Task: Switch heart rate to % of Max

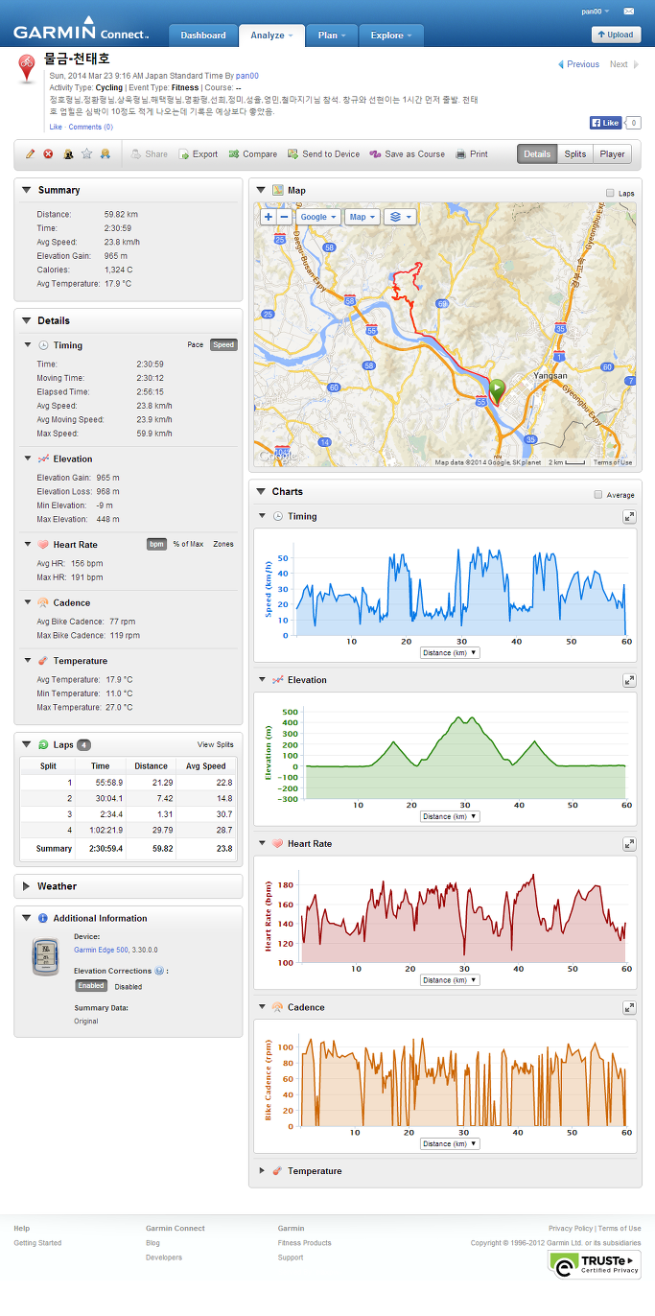Action: 188,544
